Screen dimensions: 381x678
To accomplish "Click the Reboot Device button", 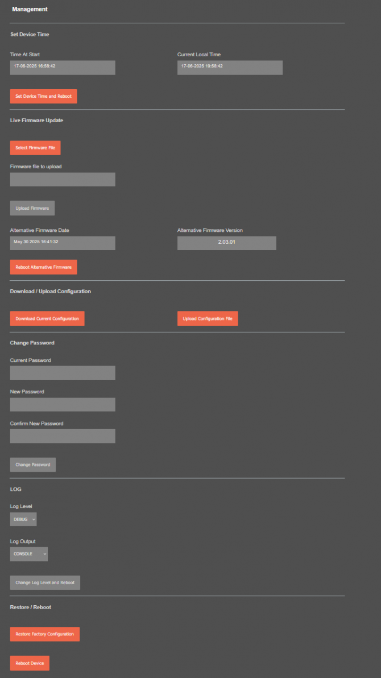I will pos(30,663).
